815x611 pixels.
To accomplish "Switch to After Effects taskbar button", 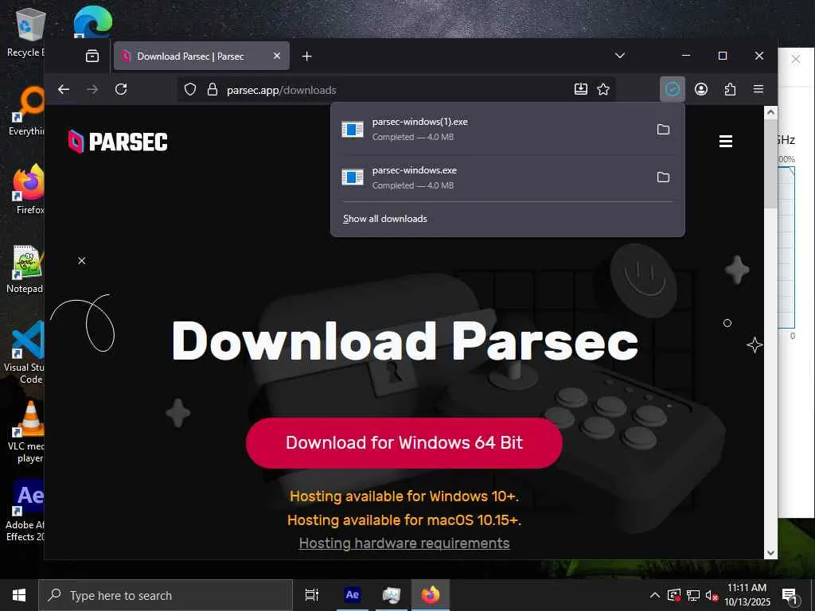I will click(352, 595).
